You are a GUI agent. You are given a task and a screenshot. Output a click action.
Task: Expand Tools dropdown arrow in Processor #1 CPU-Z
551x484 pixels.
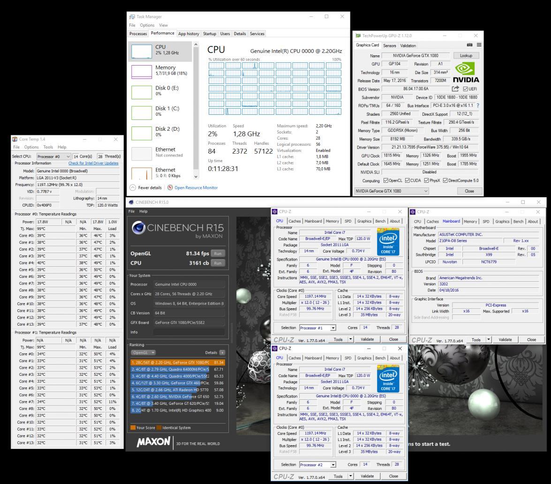[350, 339]
